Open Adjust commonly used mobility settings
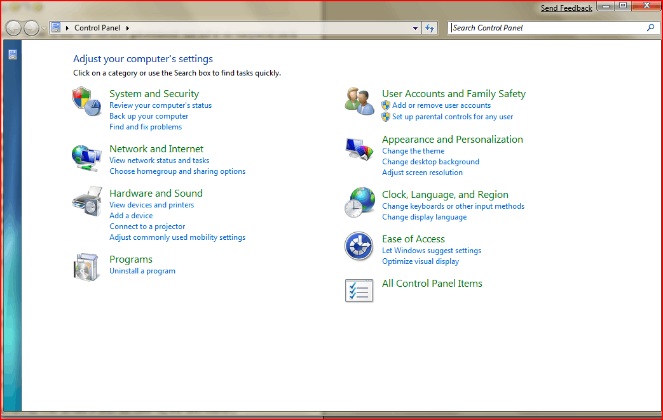The height and width of the screenshot is (420, 663). click(177, 237)
